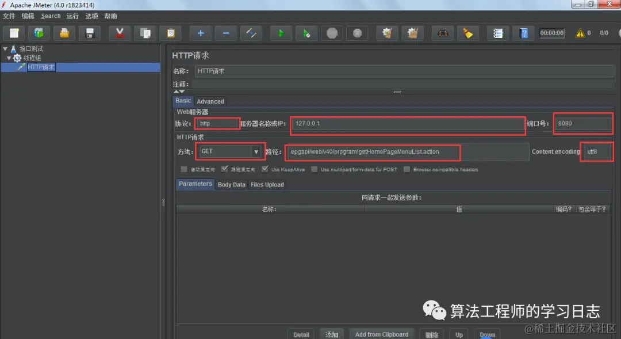Click the New test plan icon
This screenshot has height=339, width=621.
click(x=14, y=33)
